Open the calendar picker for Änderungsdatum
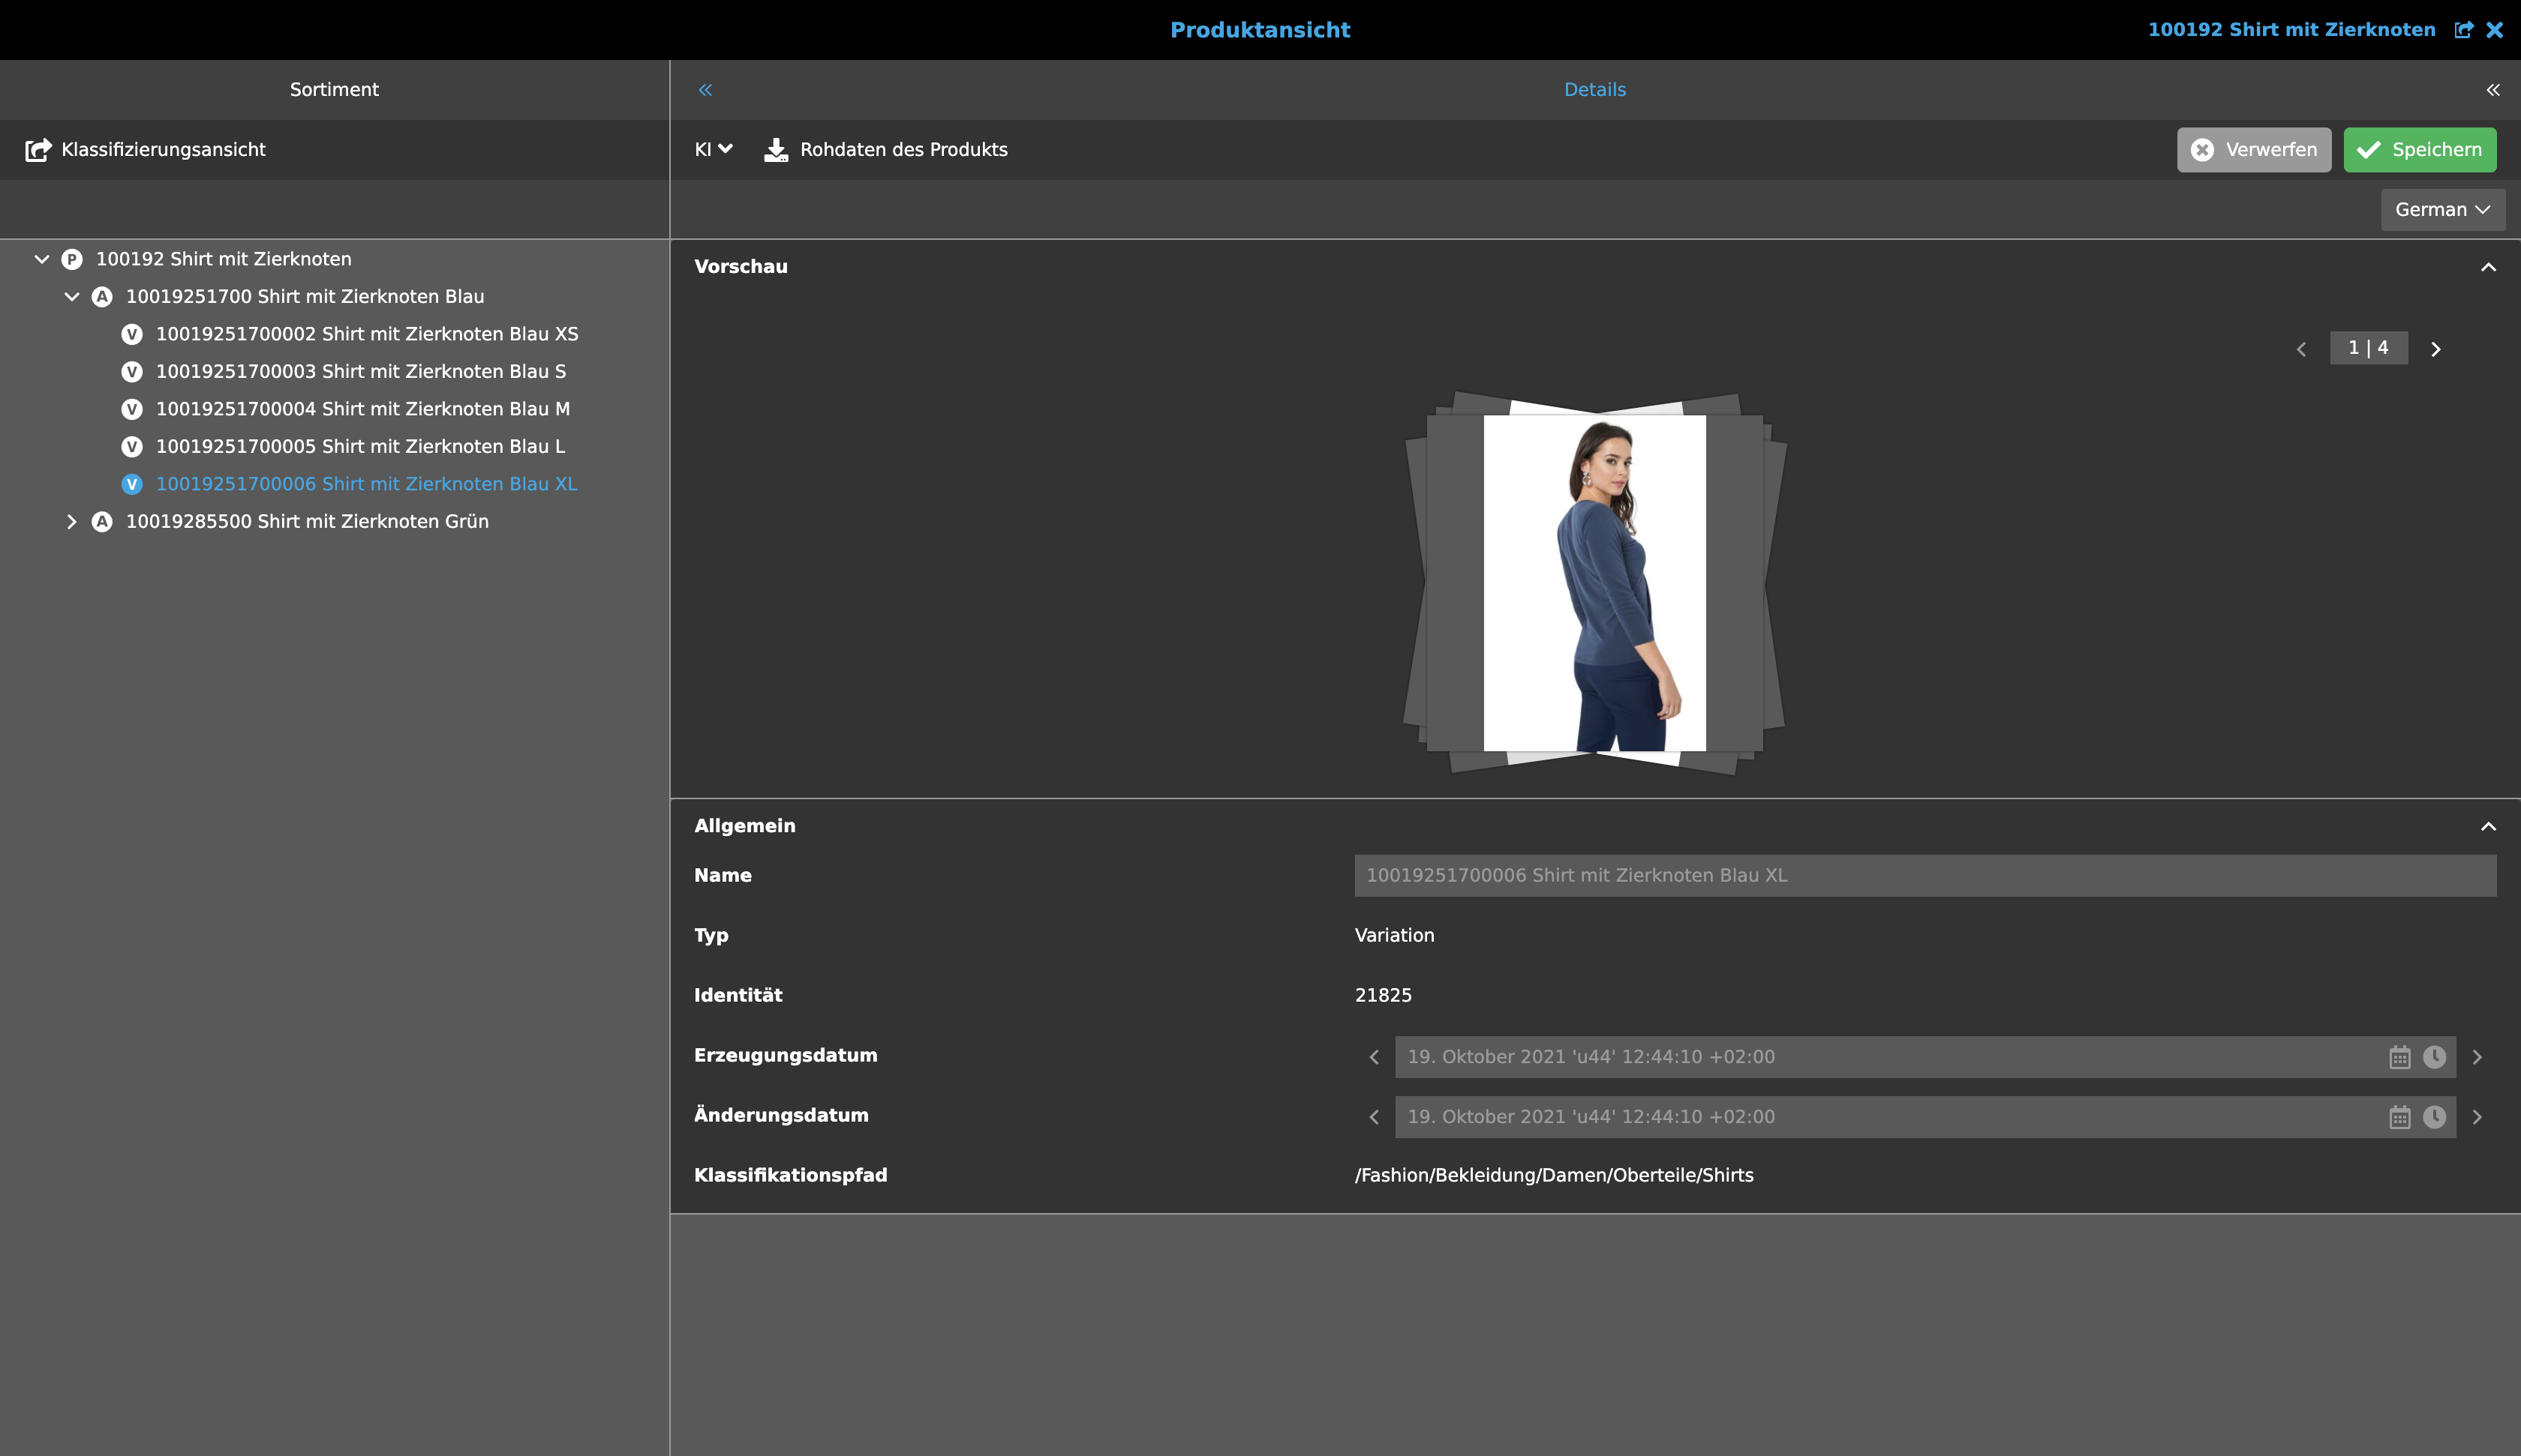The height and width of the screenshot is (1456, 2521). pos(2400,1116)
